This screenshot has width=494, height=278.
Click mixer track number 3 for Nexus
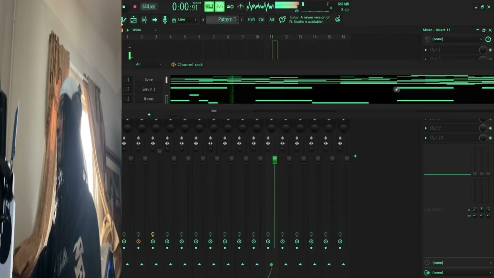pos(128,99)
